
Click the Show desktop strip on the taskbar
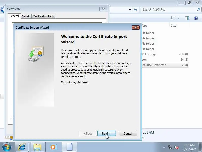(x=200, y=147)
